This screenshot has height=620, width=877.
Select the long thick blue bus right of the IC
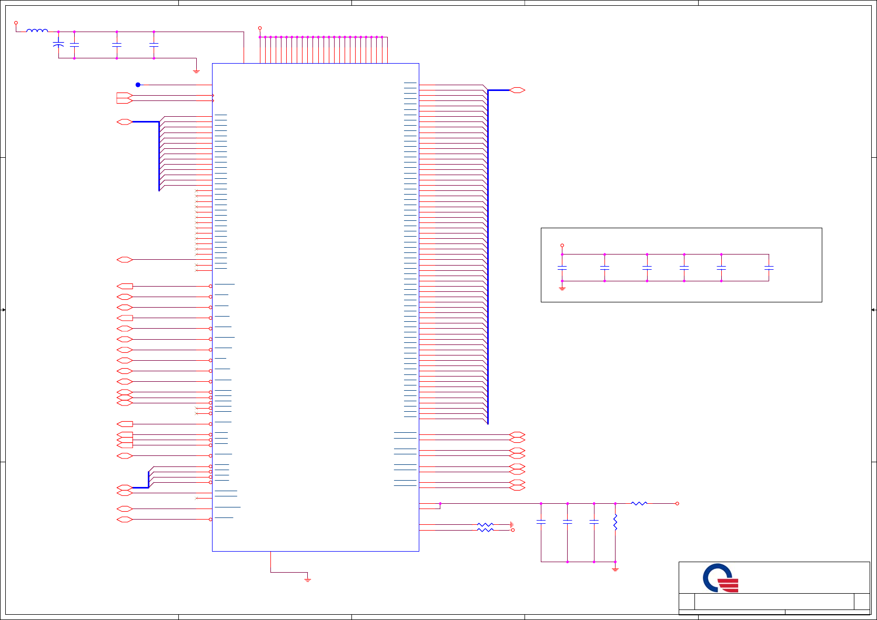[x=488, y=257]
